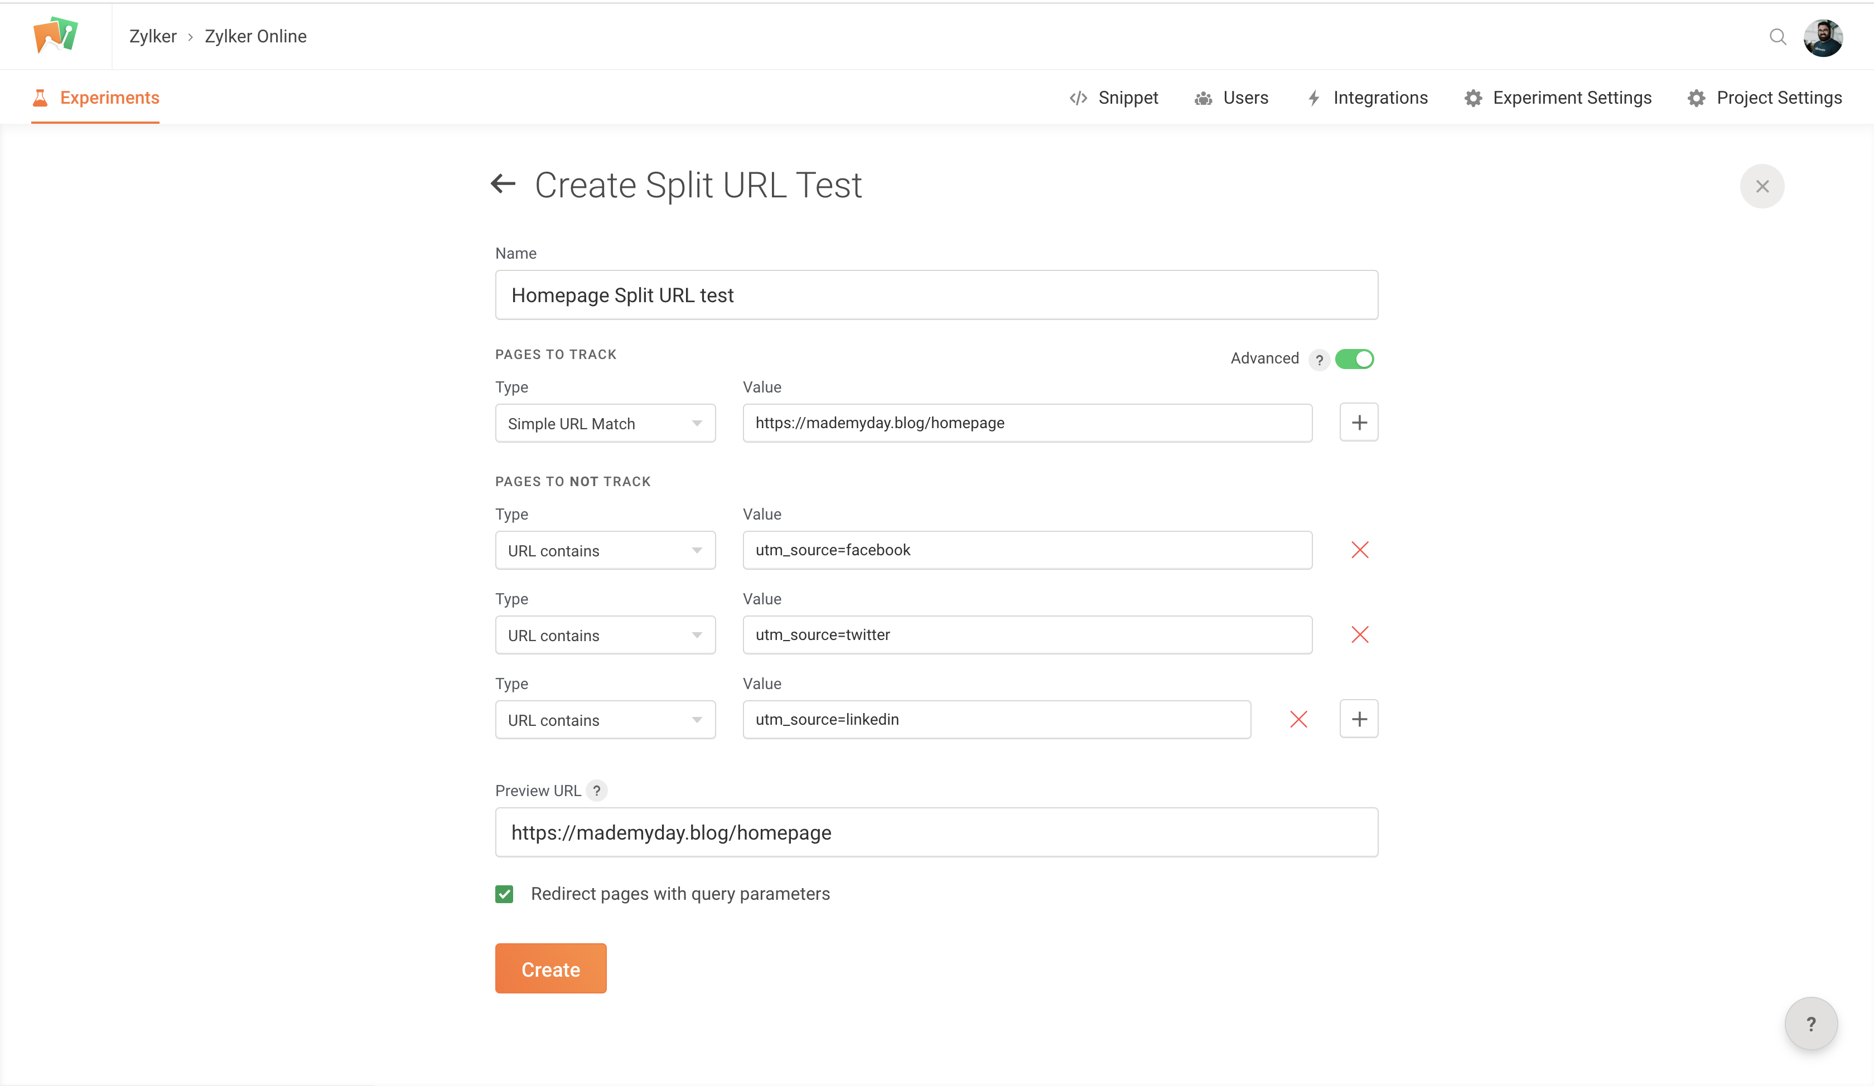Open the Integrations menu item

[x=1368, y=98]
